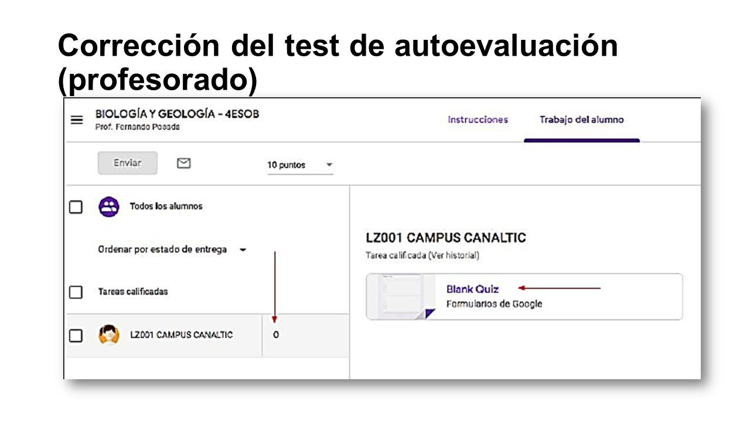750x422 pixels.
Task: Switch to Trabajo del alumno tab
Action: click(x=581, y=120)
